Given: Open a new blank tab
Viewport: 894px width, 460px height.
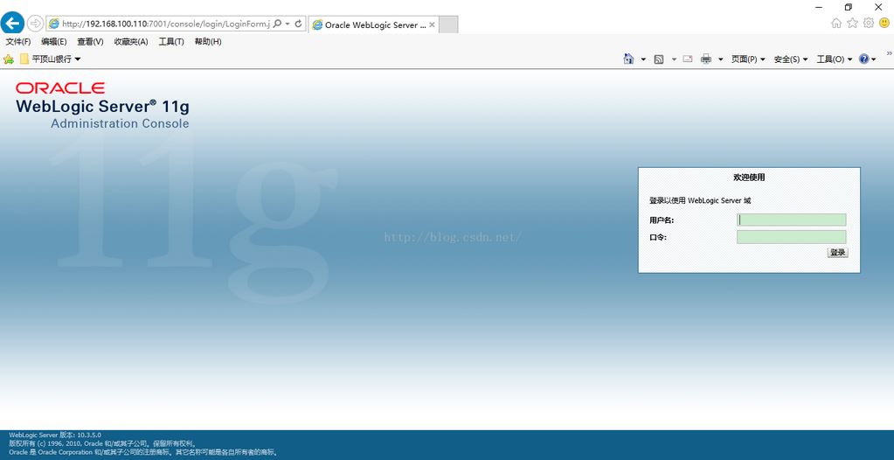Looking at the screenshot, I should point(448,24).
